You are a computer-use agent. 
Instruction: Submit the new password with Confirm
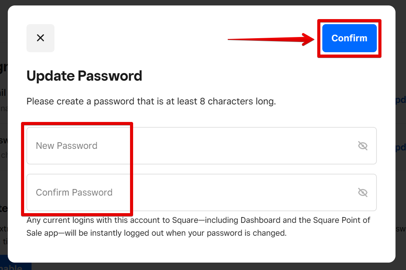[x=349, y=38]
